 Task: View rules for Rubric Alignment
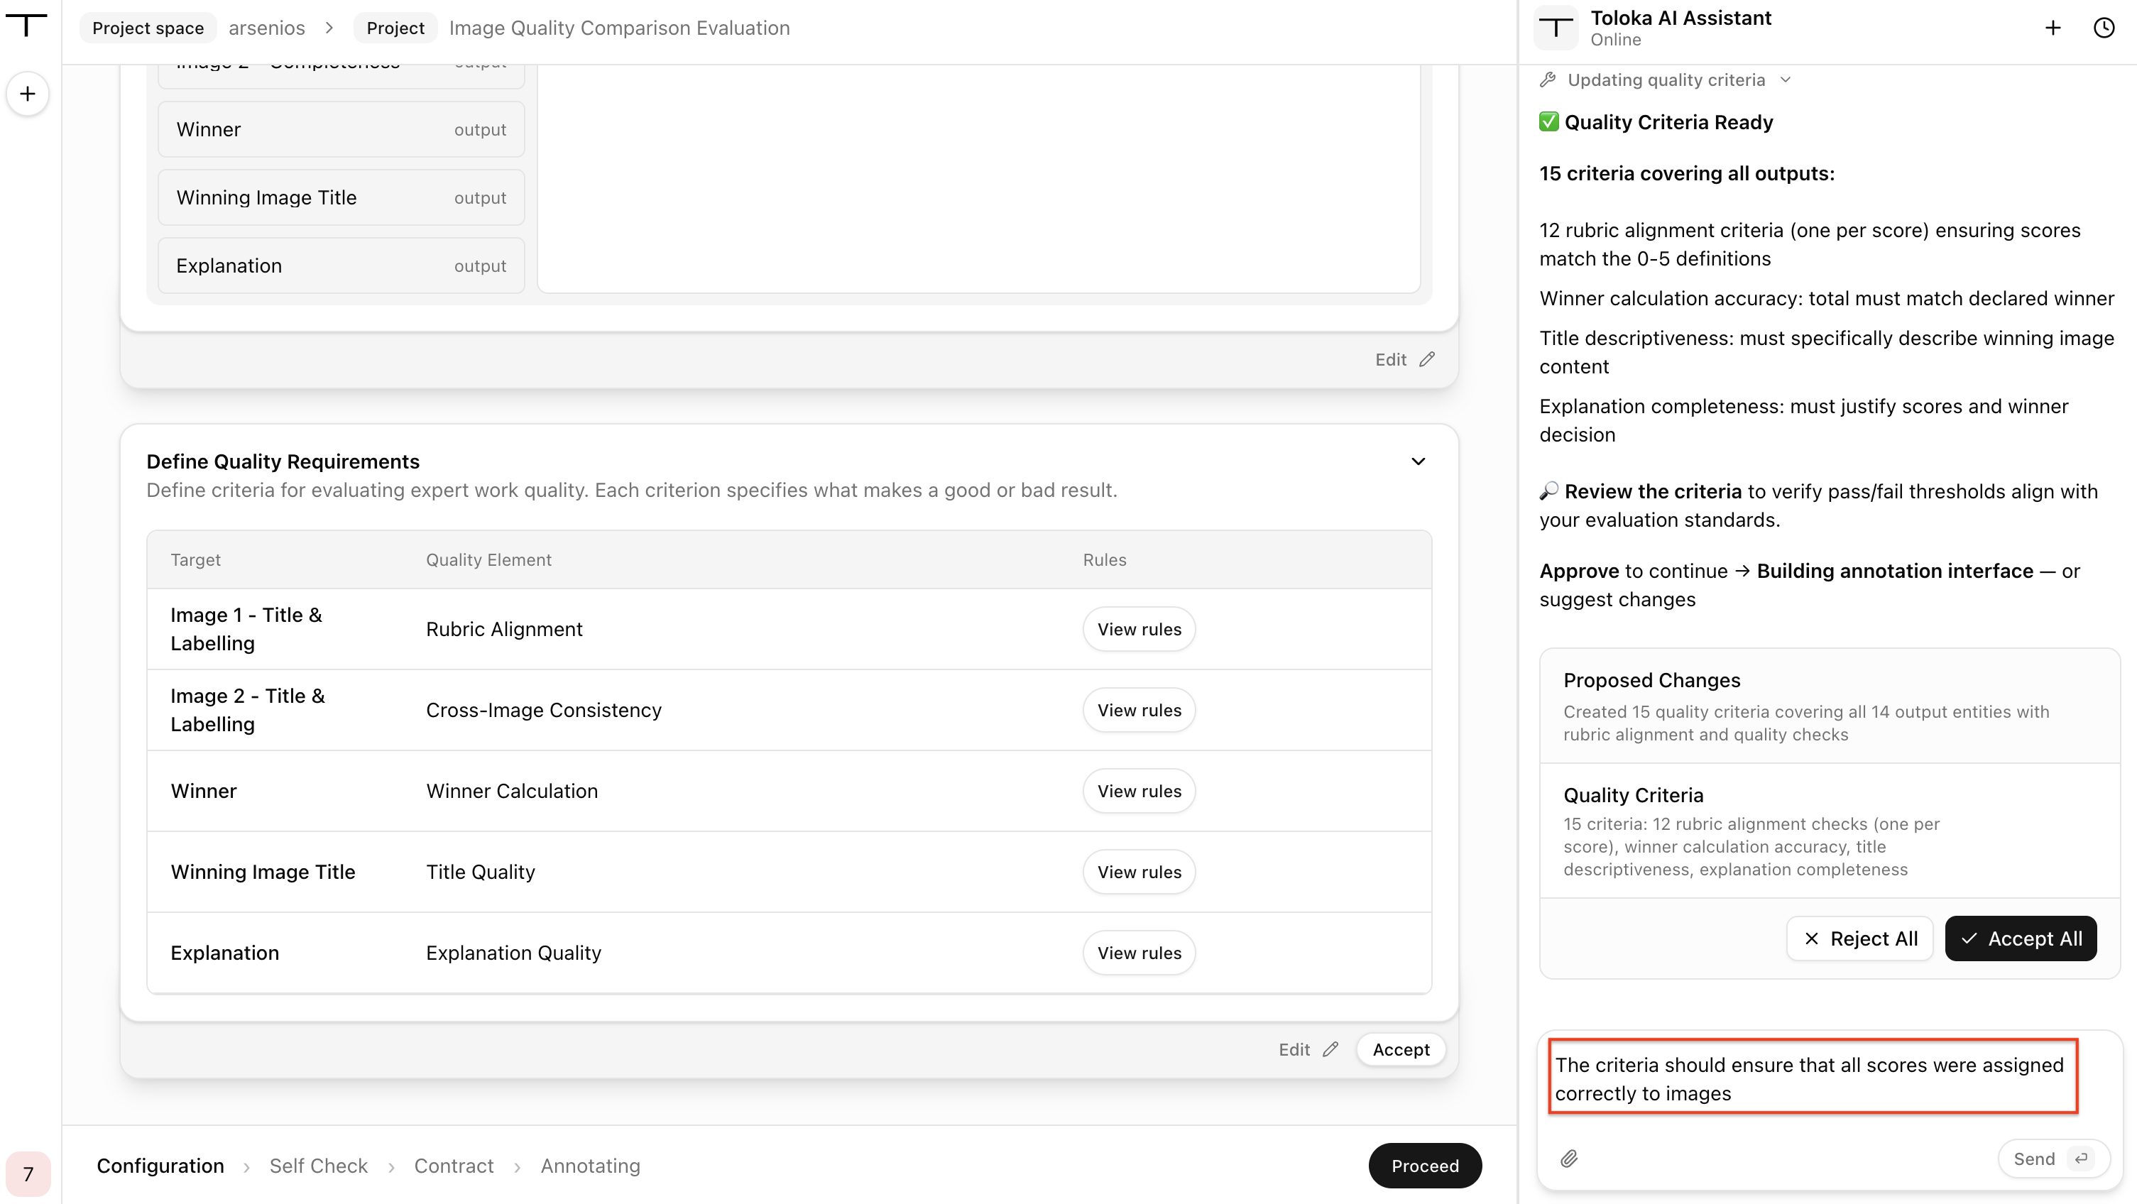(1139, 629)
